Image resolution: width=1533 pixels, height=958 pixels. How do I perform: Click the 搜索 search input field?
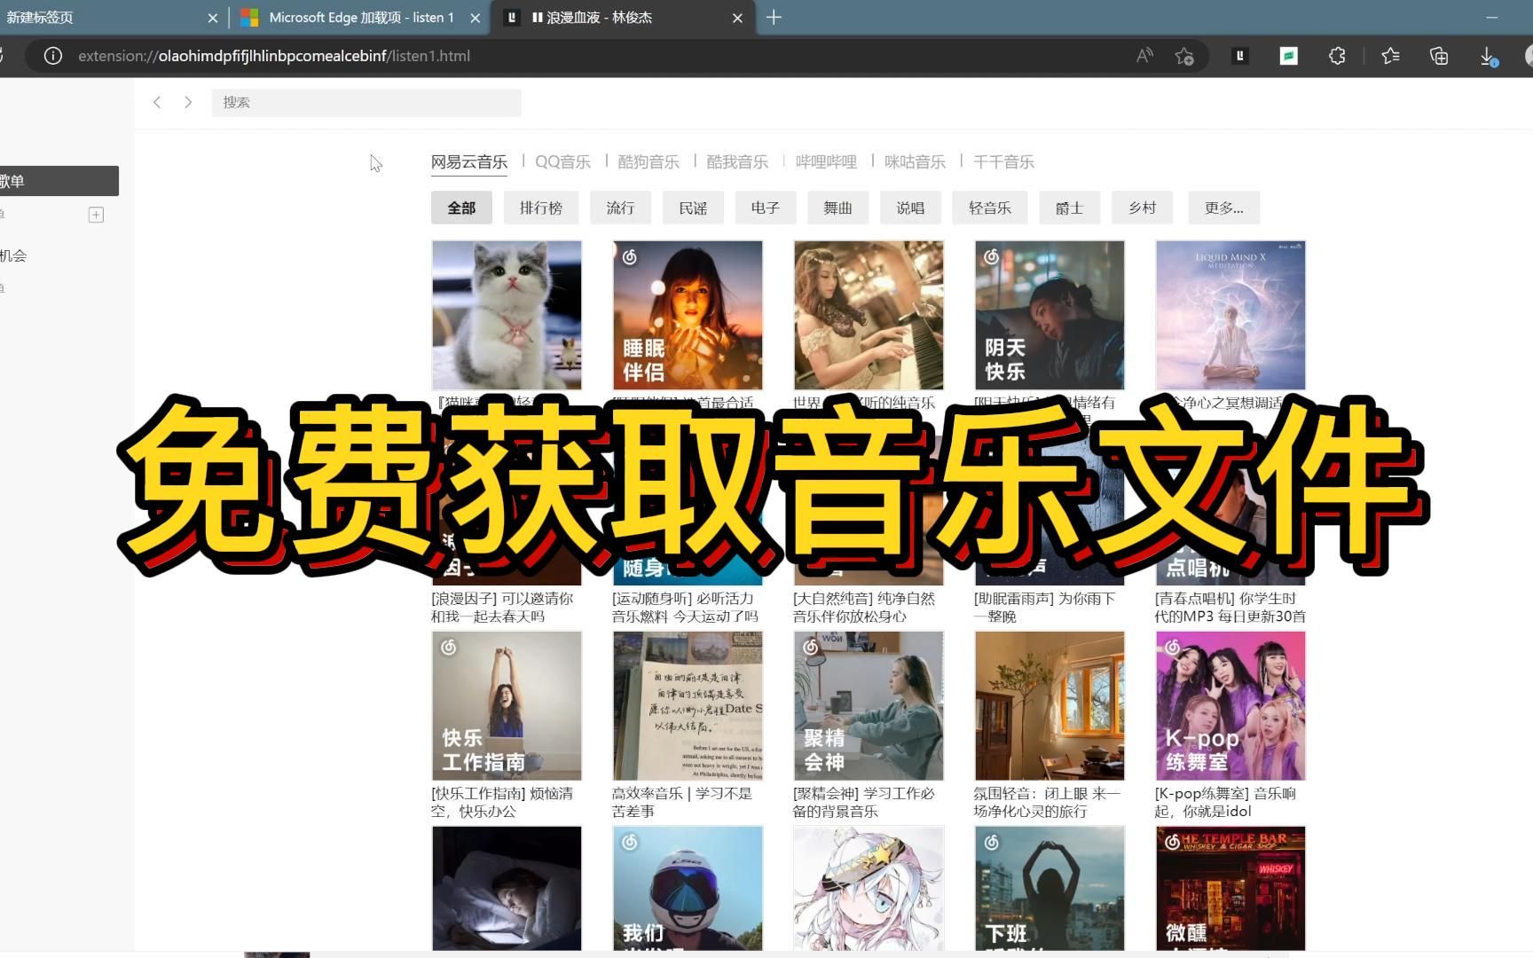pyautogui.click(x=366, y=102)
